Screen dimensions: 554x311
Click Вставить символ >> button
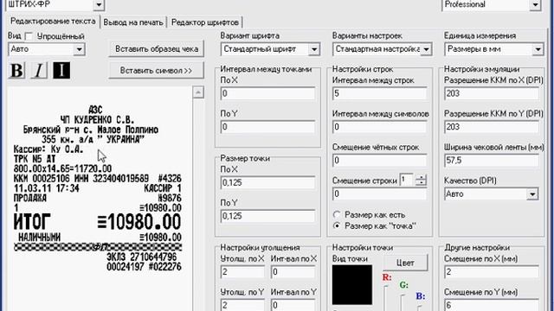(157, 71)
